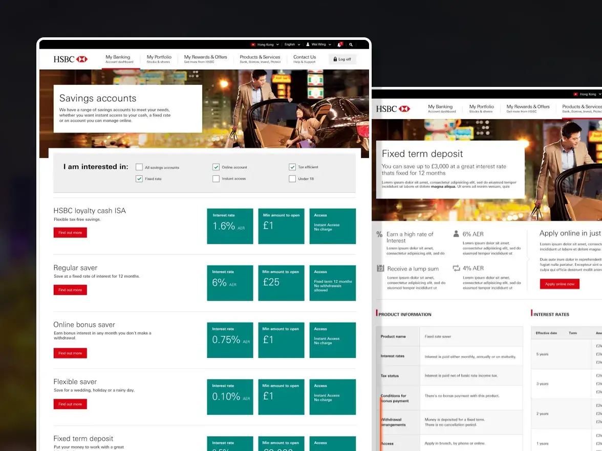Click the HSBC logo on the Savings accounts page
602x451 pixels.
tap(71, 59)
